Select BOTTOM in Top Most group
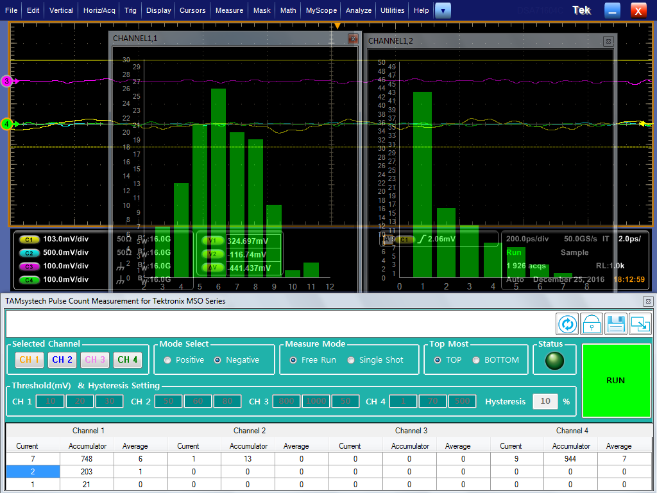The width and height of the screenshot is (657, 493). coord(476,360)
